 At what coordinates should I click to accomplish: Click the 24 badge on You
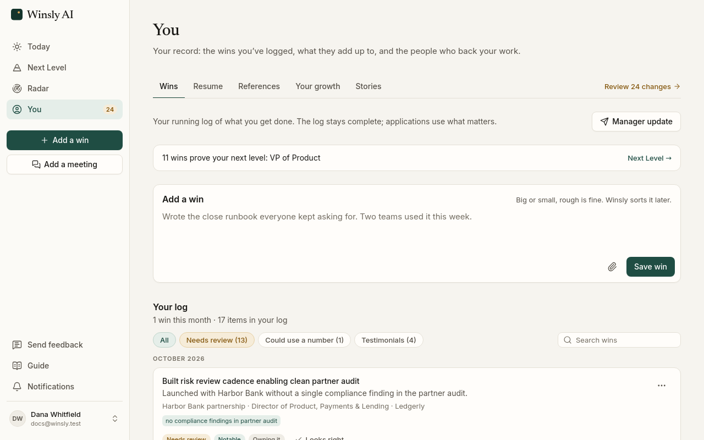110,109
